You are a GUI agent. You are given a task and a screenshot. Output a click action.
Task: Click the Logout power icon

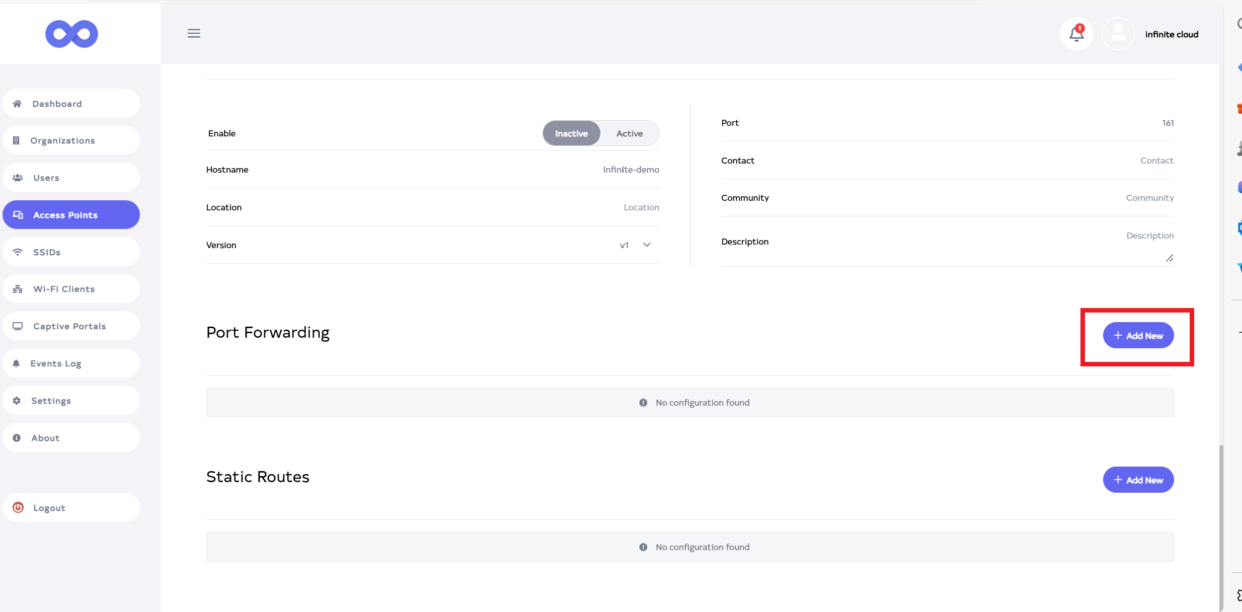tap(18, 507)
